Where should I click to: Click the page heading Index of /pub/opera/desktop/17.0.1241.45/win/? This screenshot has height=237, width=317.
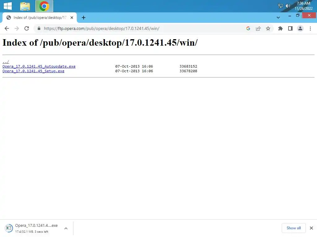[x=100, y=43]
